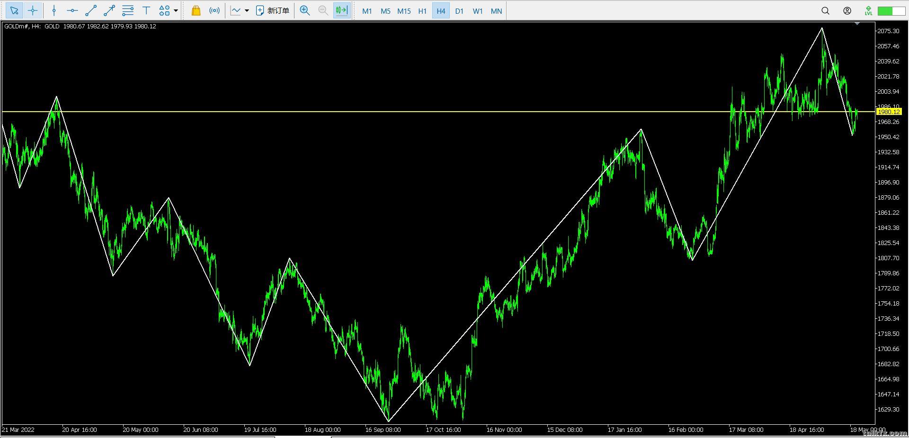This screenshot has height=438, width=909.
Task: Expand the shapes objects dropdown arrow
Action: 176,10
